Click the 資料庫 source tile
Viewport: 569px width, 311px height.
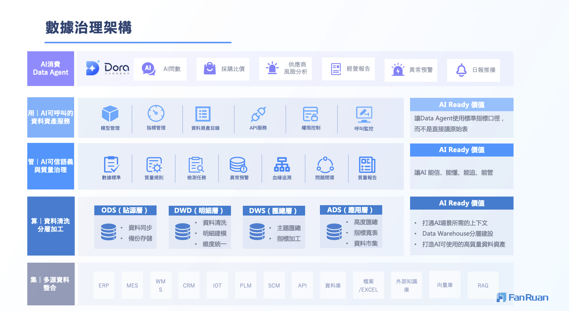[x=333, y=285]
